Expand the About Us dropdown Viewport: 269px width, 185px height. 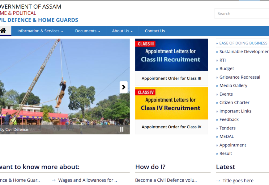coord(122,31)
